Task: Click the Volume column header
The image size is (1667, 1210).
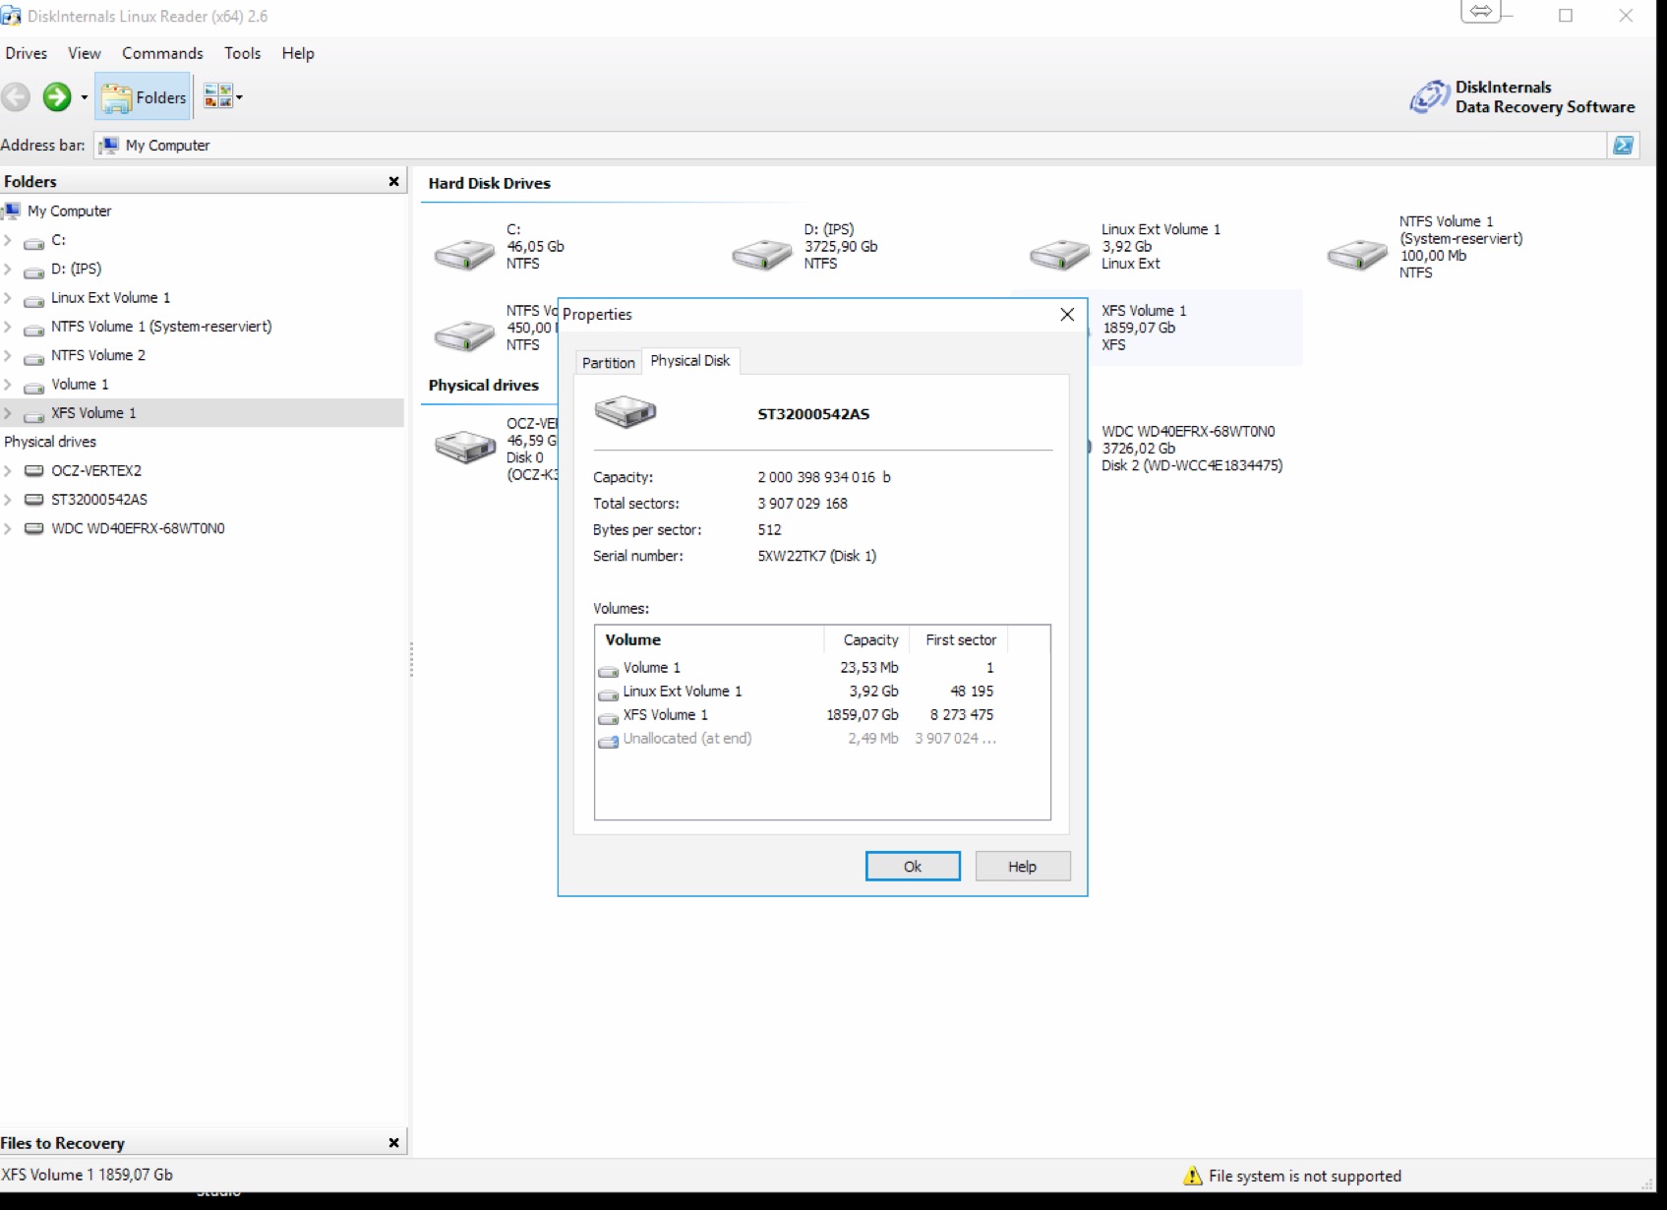Action: click(x=709, y=639)
